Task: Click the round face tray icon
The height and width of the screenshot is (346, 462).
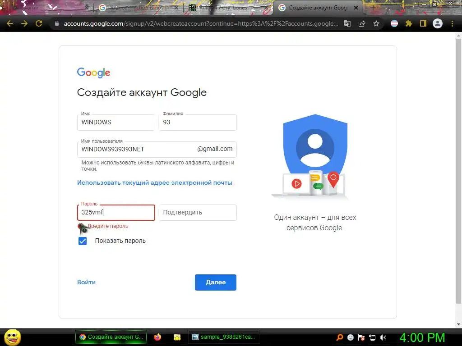Action: (351, 337)
